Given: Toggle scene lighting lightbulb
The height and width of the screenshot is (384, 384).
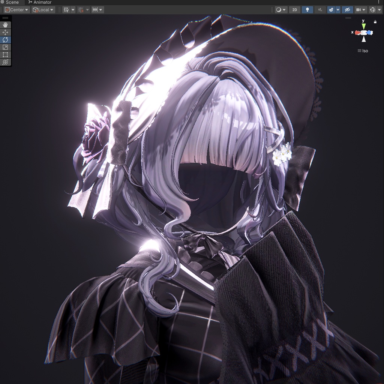Looking at the screenshot, I should (x=307, y=10).
